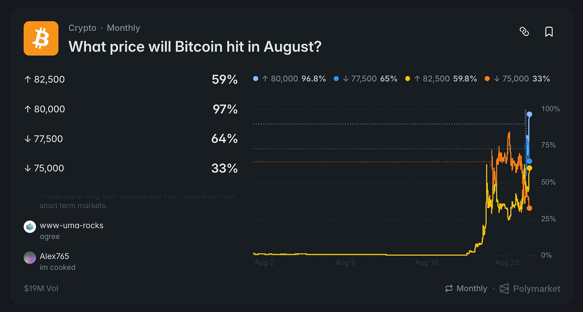The height and width of the screenshot is (312, 583).
Task: Click the Polymarket logo icon
Action: (x=505, y=288)
